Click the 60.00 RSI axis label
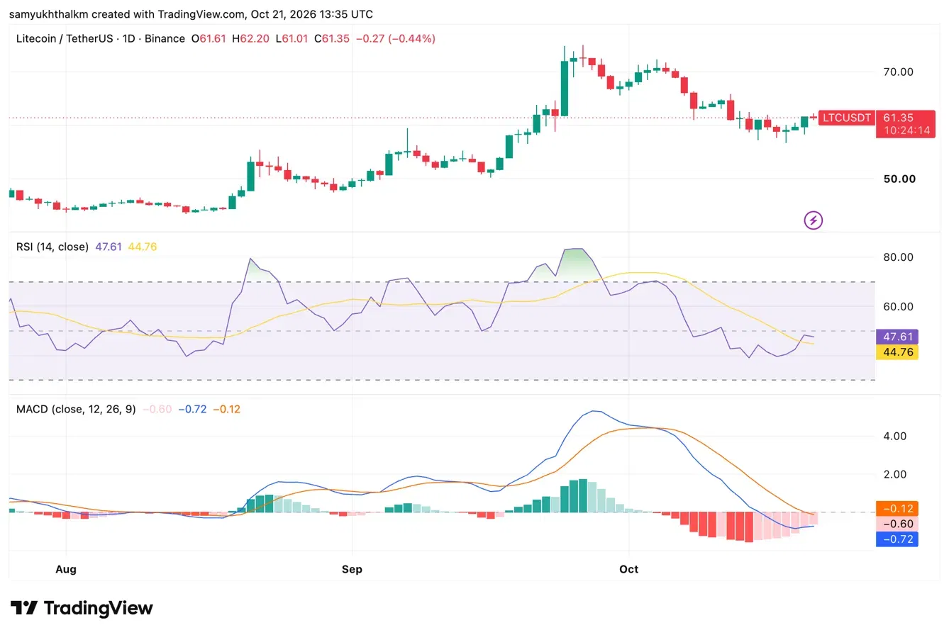Viewport: 949px width, 635px height. click(898, 306)
